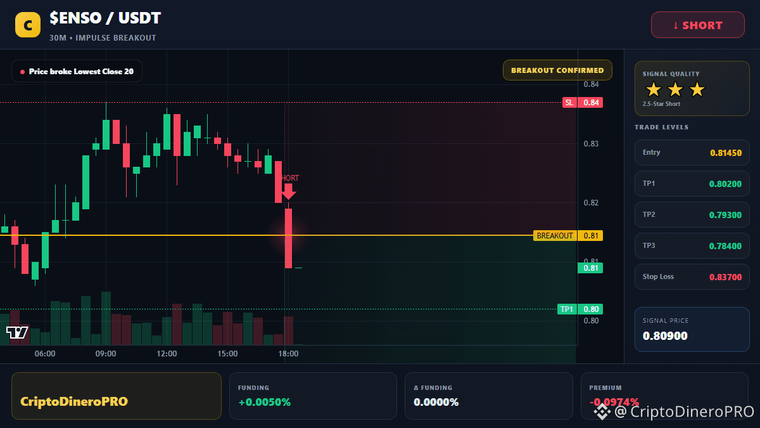
Task: Click the Premium -0.0974% card
Action: 665,396
